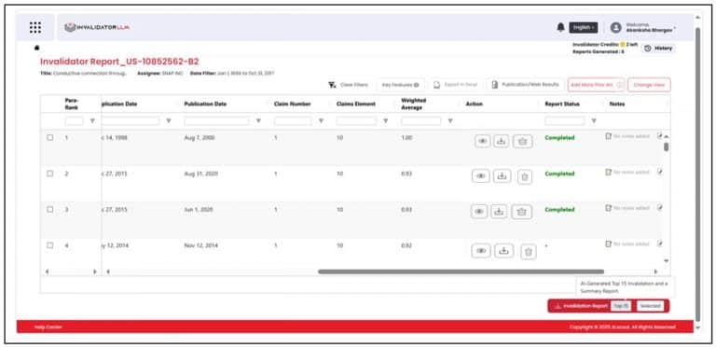Download report for row 2
The height and width of the screenshot is (348, 716).
pos(502,175)
